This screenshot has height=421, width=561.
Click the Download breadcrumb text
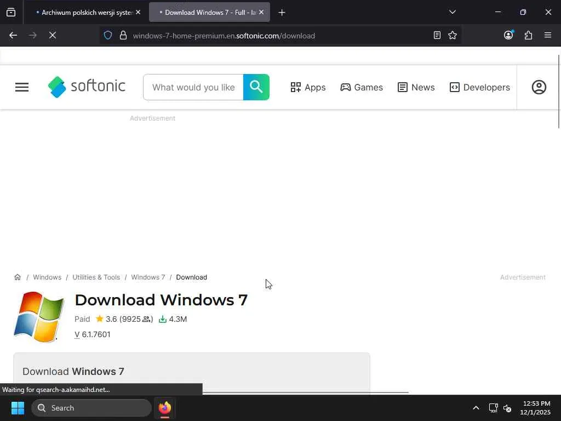[191, 277]
